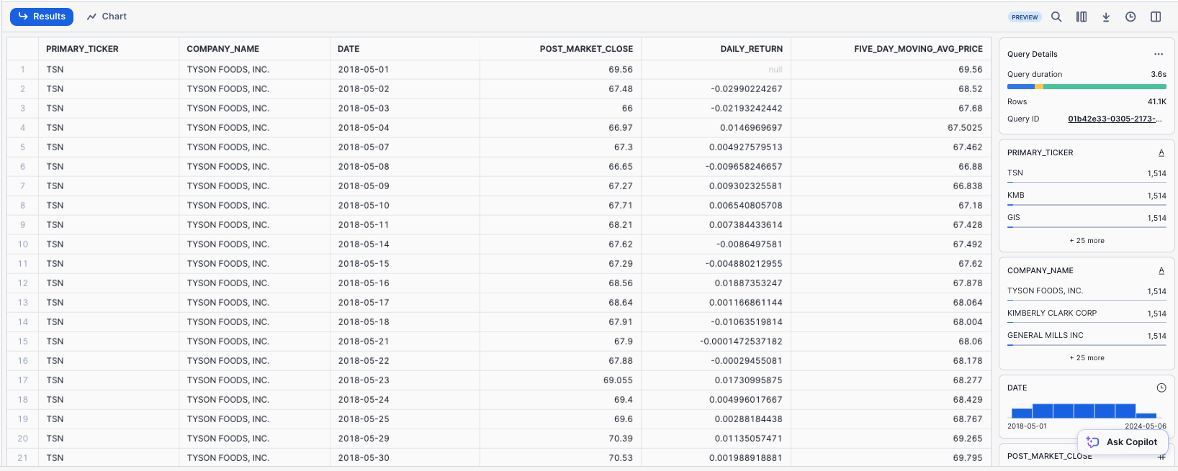Click the COMPANY_NAME column header
The image size is (1178, 471).
[254, 49]
